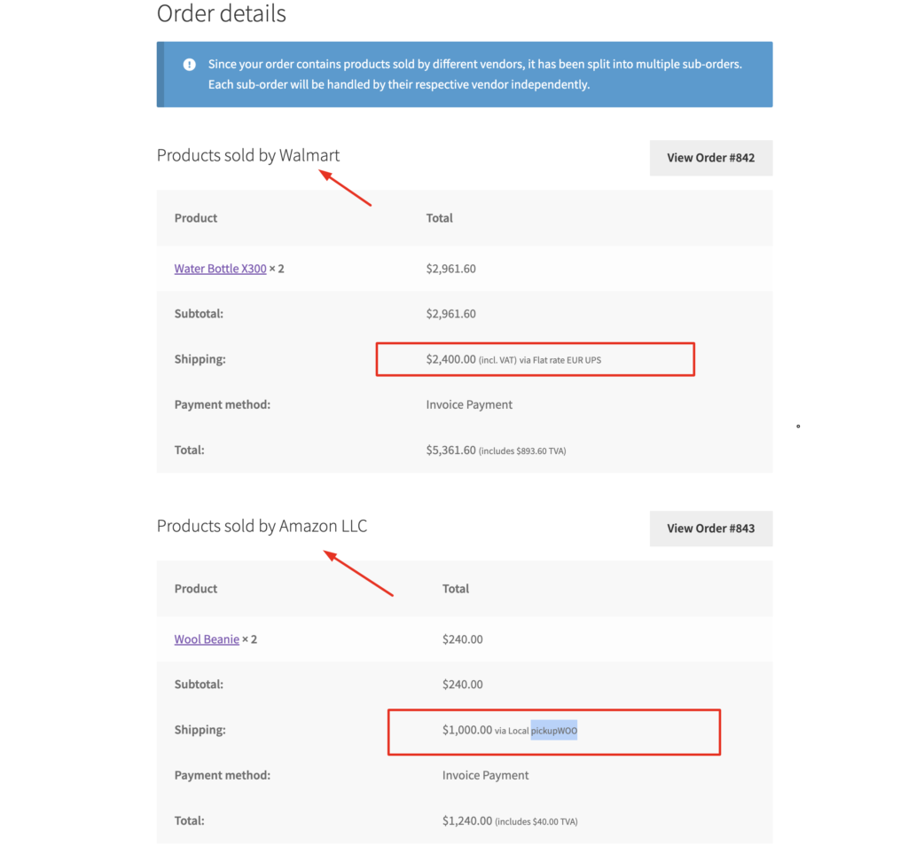Click the 'Product' column header in the Walmart table
The width and height of the screenshot is (908, 862).
point(196,218)
